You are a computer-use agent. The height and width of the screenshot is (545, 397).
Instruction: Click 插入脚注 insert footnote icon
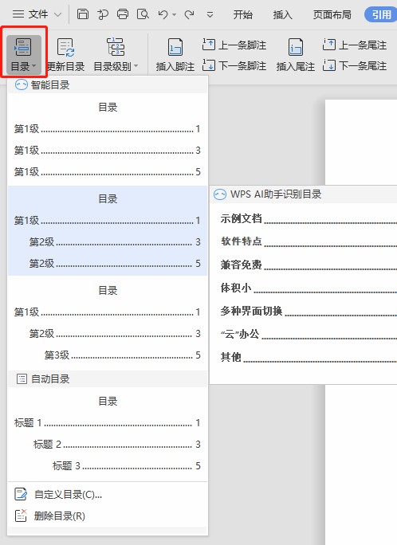[175, 54]
